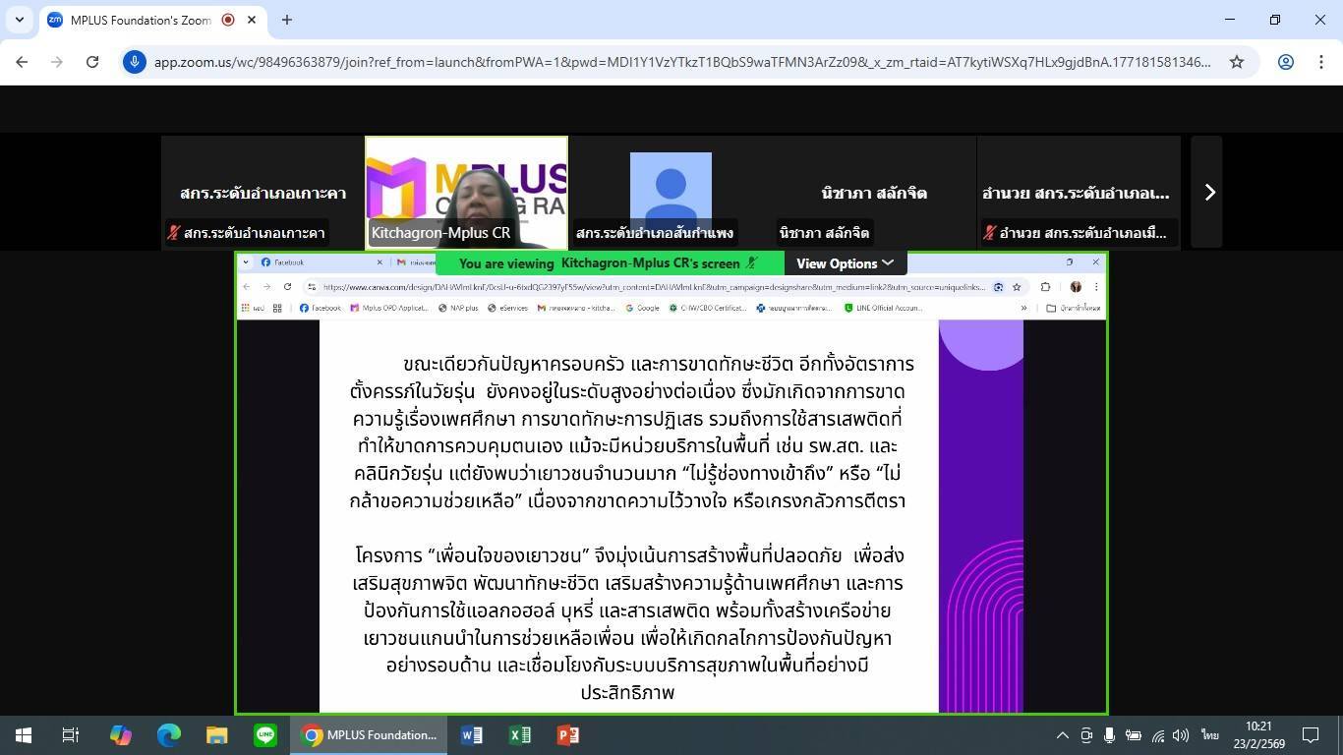Open File Explorer from the taskbar
Viewport: 1343px width, 755px height.
pos(217,735)
